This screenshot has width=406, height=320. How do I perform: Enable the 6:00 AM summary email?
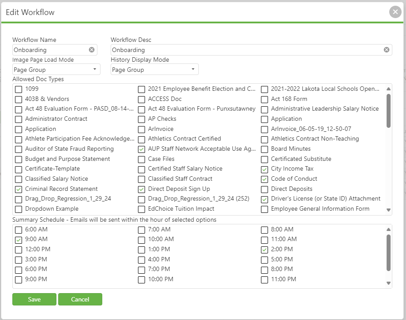click(x=19, y=230)
